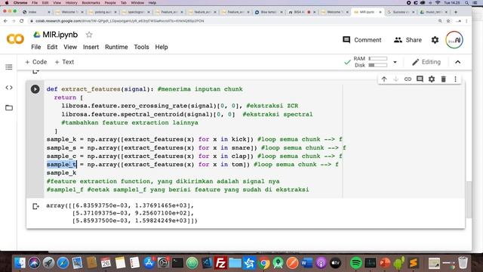483x272 pixels.
Task: Clear output icon next to array result
Action: (x=35, y=206)
